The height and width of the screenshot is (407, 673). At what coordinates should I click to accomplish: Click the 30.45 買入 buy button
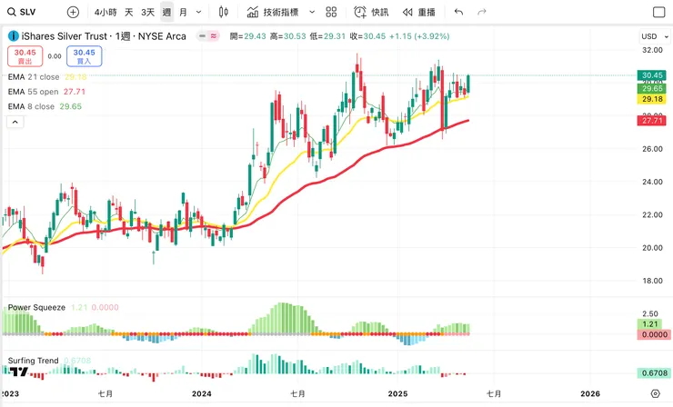[84, 56]
